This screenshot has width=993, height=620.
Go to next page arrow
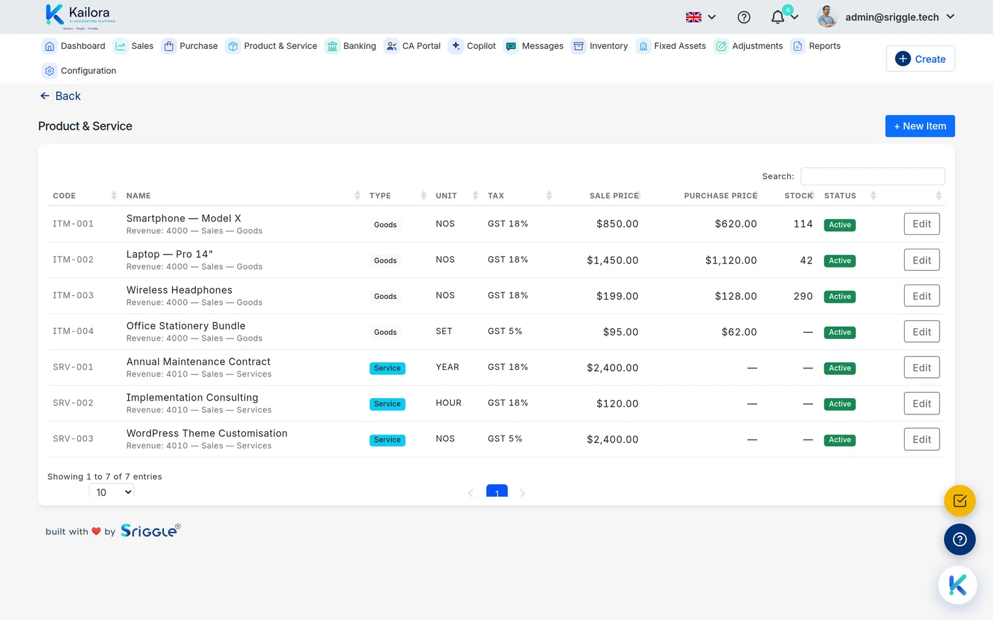tap(522, 493)
